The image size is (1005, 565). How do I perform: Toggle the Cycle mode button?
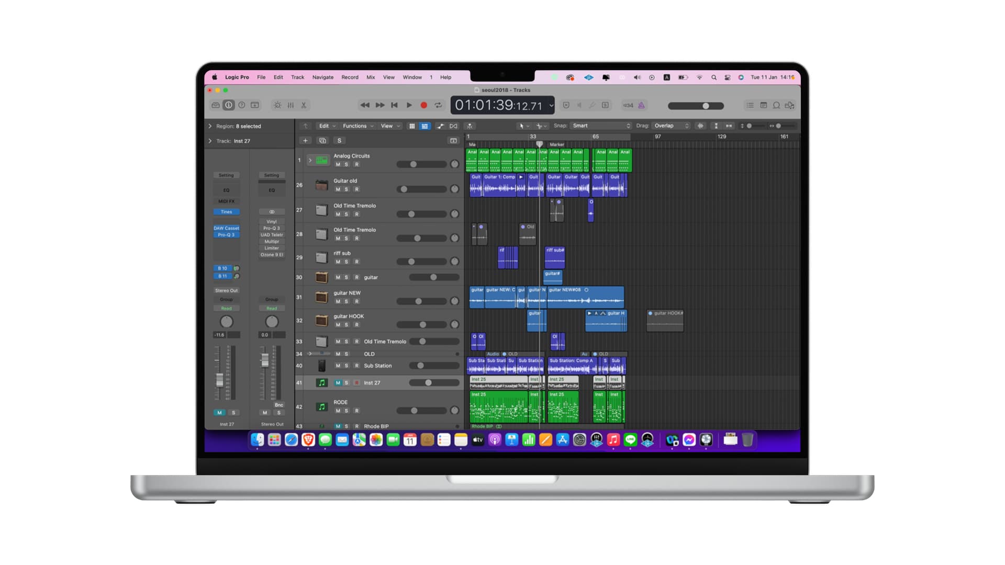pyautogui.click(x=438, y=105)
